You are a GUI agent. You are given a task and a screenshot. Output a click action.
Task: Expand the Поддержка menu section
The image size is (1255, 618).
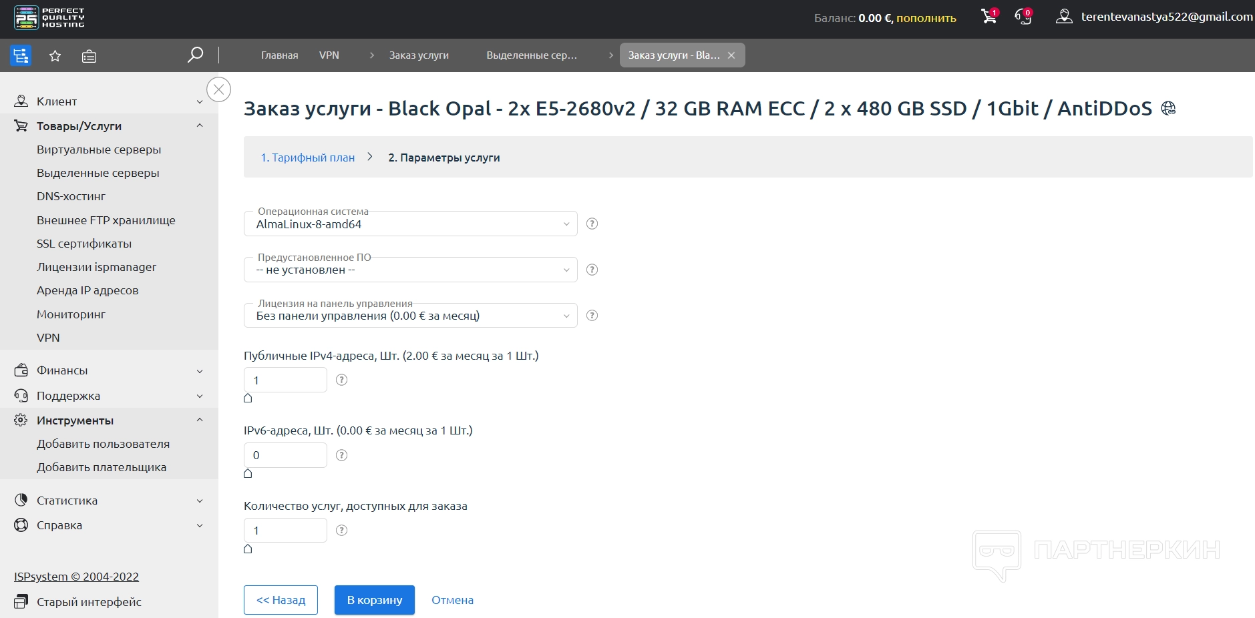[109, 396]
